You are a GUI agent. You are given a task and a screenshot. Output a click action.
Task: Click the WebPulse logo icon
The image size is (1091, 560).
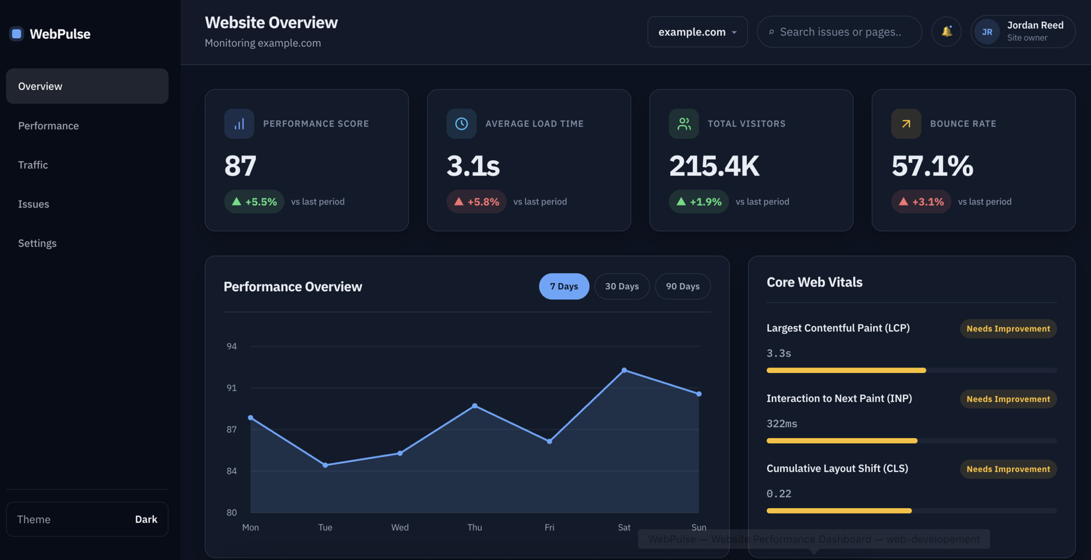tap(17, 33)
